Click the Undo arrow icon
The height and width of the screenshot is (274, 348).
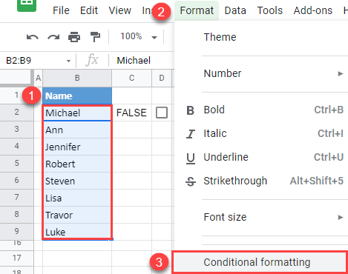(x=33, y=37)
